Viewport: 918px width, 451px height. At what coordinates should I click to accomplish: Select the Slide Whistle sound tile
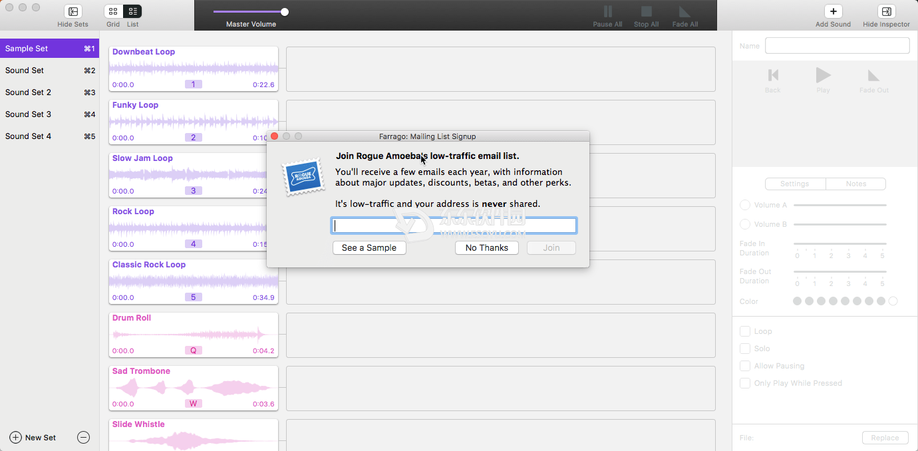[x=194, y=434]
